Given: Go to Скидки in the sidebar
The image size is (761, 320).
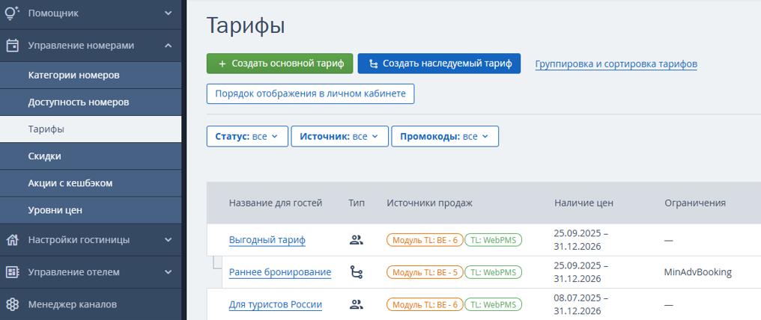Looking at the screenshot, I should click(x=45, y=156).
